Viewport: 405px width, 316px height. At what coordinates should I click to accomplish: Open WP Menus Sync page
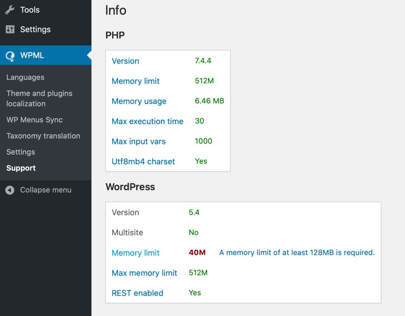(34, 120)
